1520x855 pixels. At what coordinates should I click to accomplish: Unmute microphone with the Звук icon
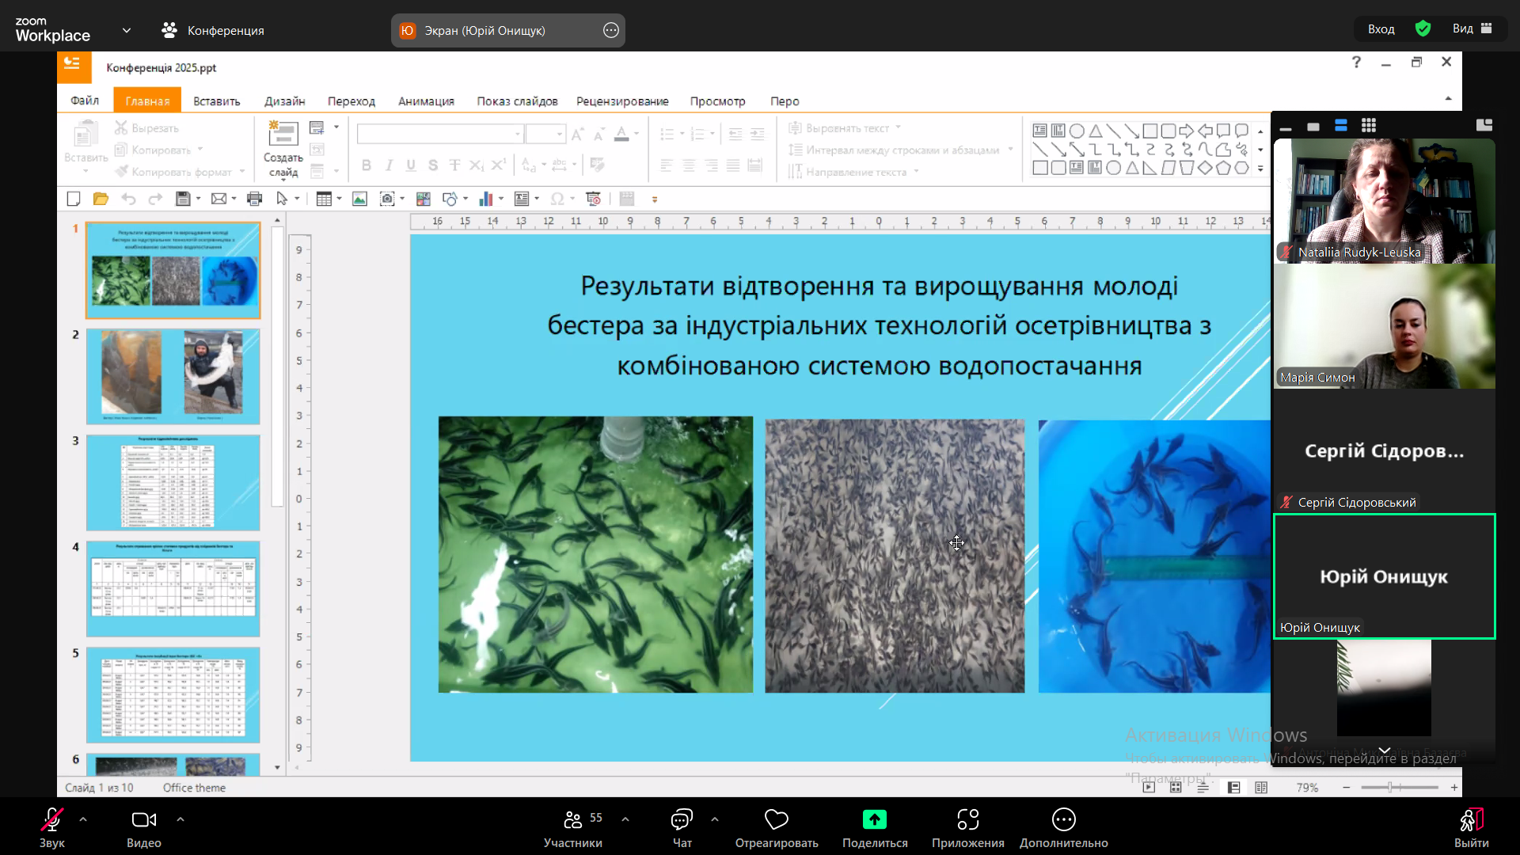[52, 820]
